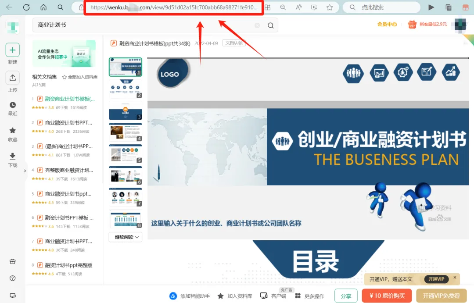Open 完整版商业融资计划 document
474x303 pixels.
tap(69, 170)
